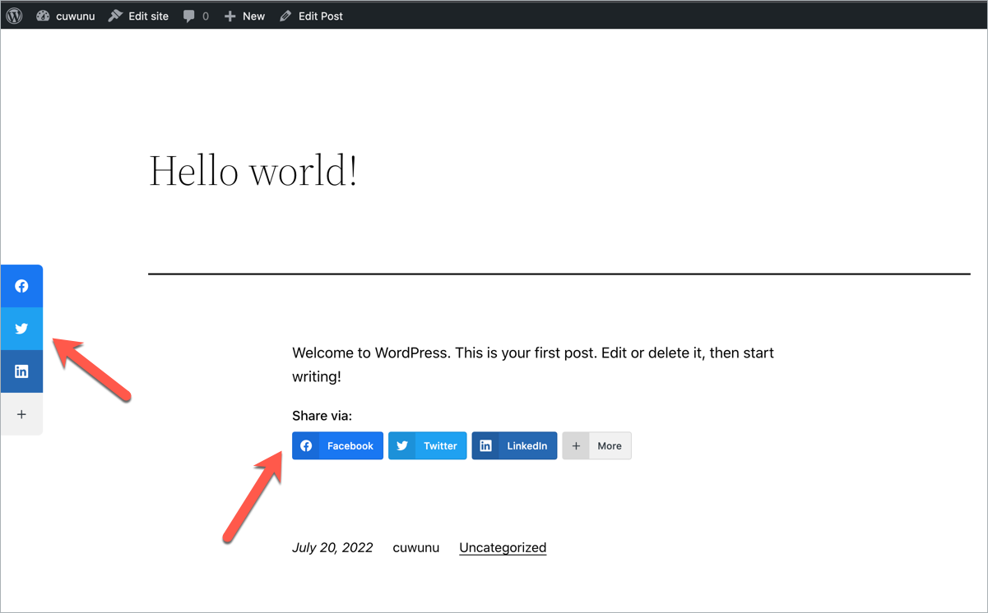Click the inline Twitter share button

point(428,445)
